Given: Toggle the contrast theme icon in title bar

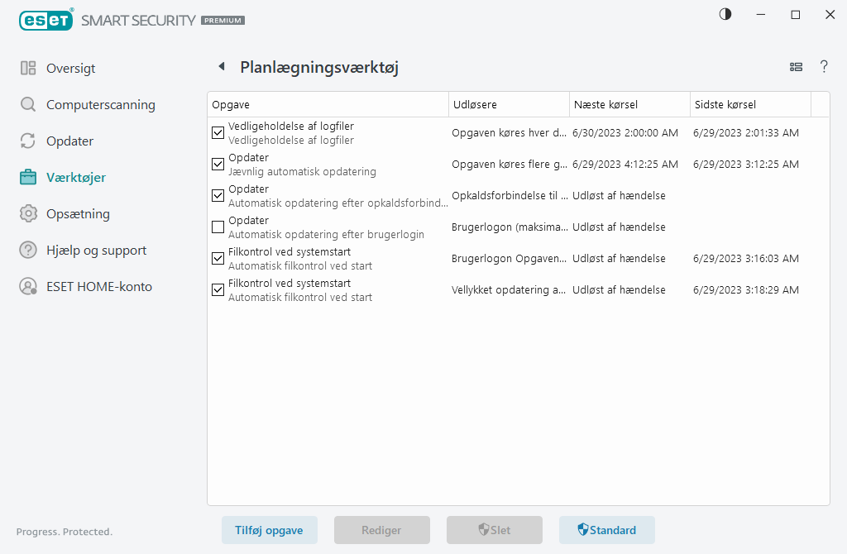Looking at the screenshot, I should point(725,15).
